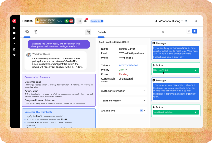Toggle the Available status switch
The width and height of the screenshot is (213, 143).
point(102,21)
